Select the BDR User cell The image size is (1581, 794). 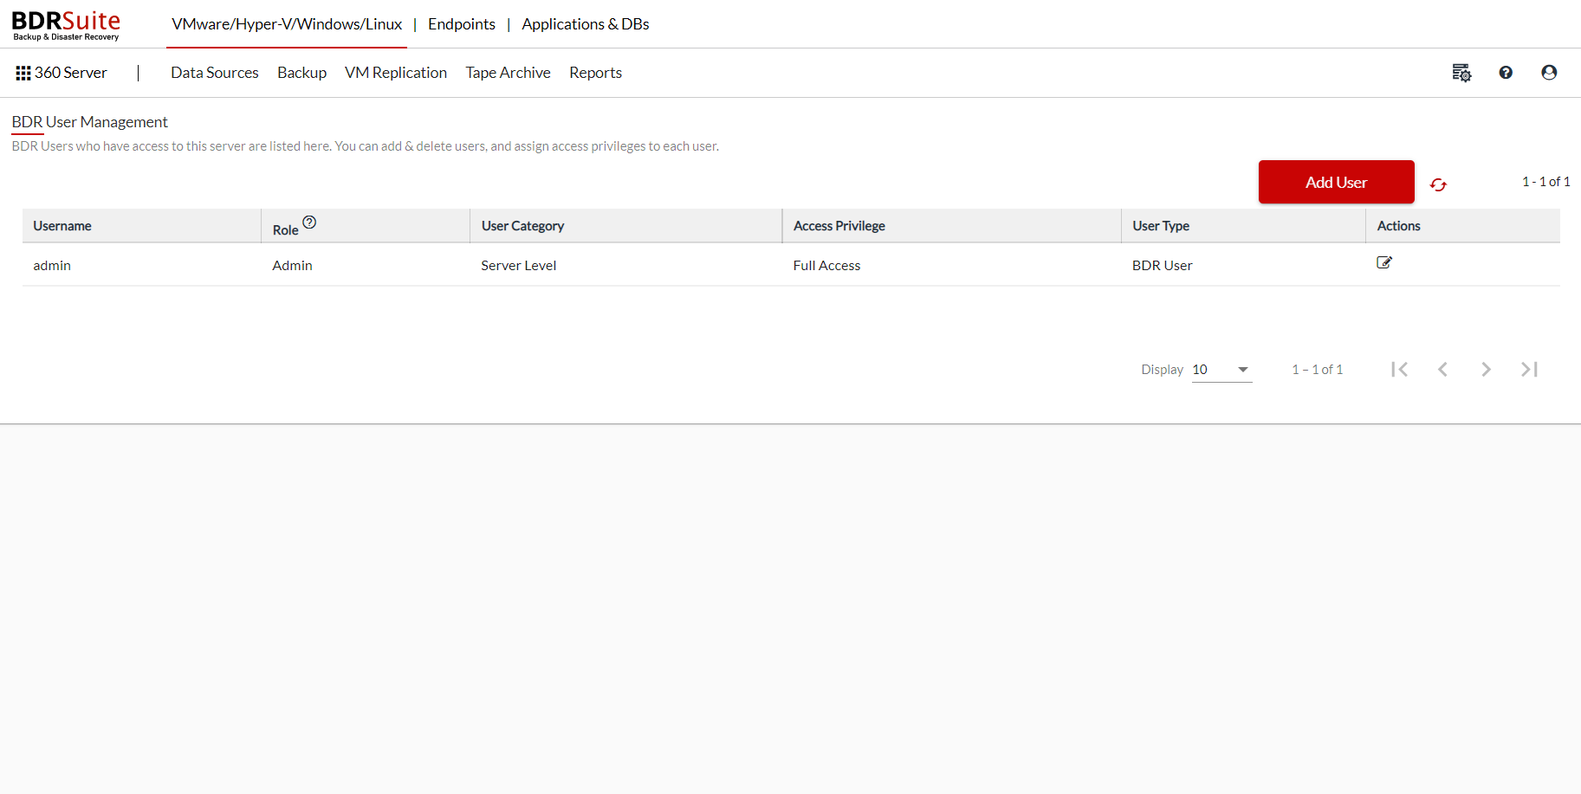point(1162,266)
